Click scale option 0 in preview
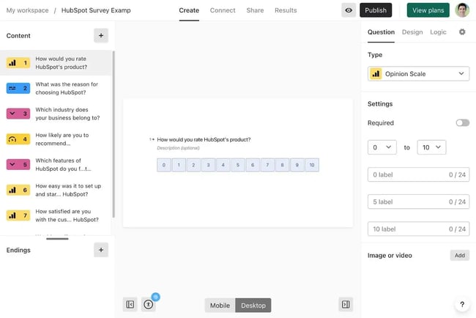Screen dimensions: 476x318 [x=164, y=165]
